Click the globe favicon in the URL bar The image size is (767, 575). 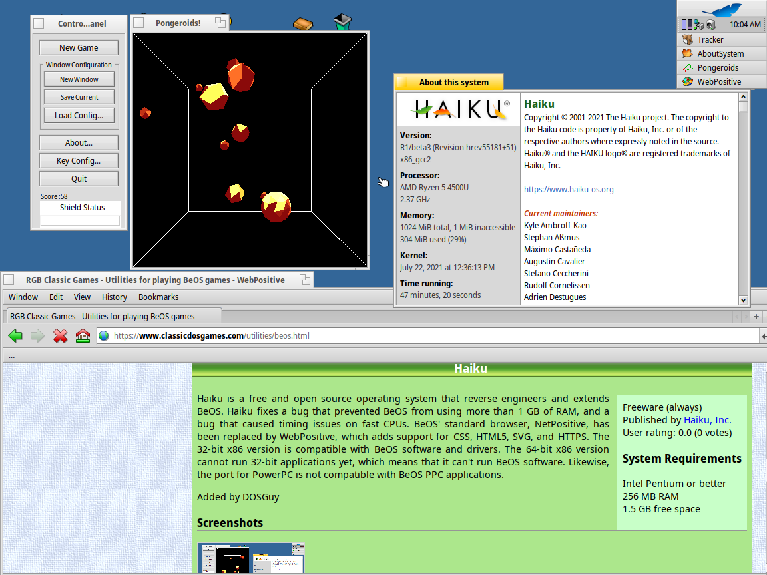click(x=104, y=336)
